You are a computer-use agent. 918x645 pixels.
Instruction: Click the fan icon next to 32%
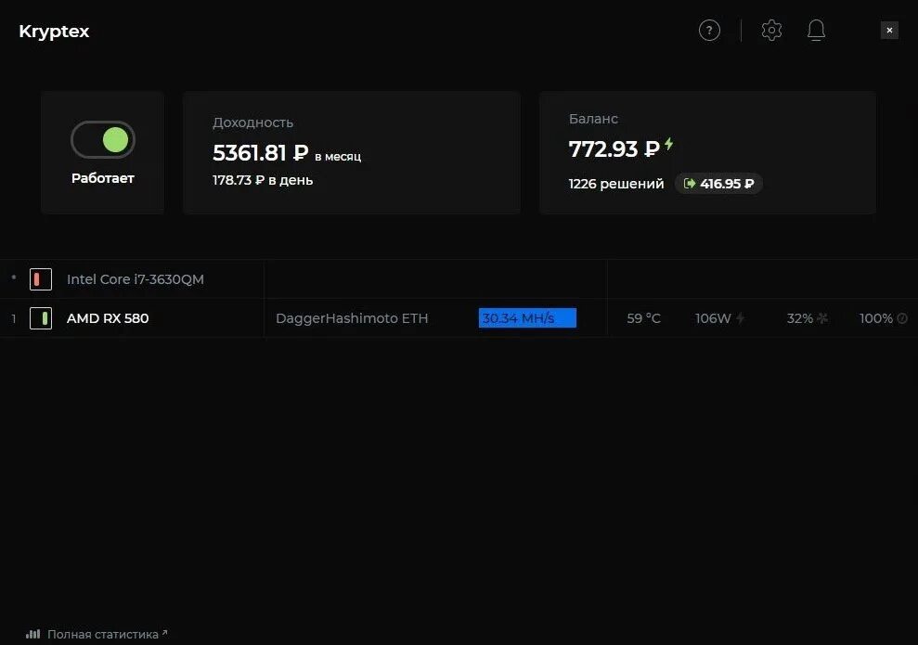822,318
